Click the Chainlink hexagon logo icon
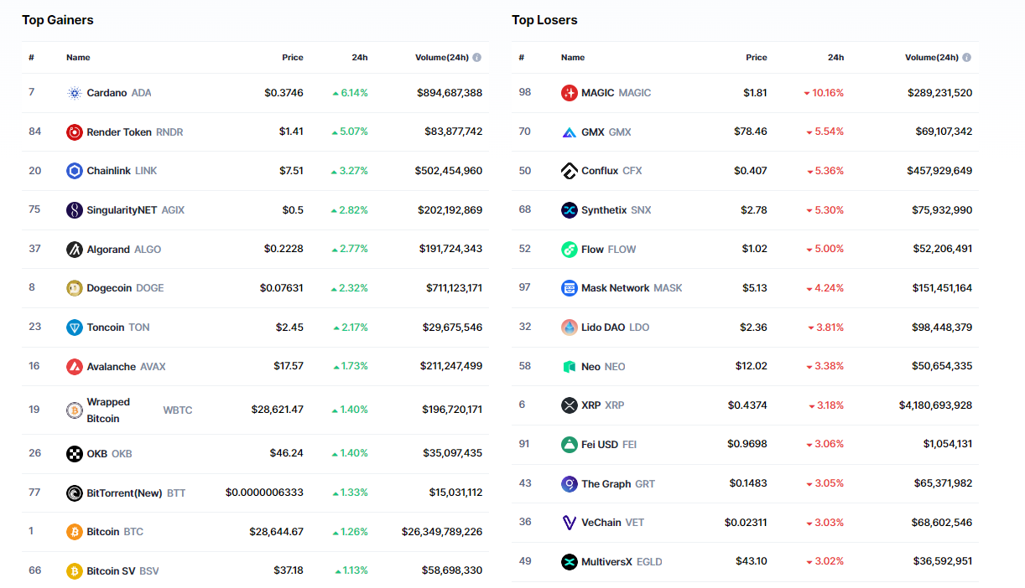This screenshot has width=1025, height=588. [x=75, y=171]
